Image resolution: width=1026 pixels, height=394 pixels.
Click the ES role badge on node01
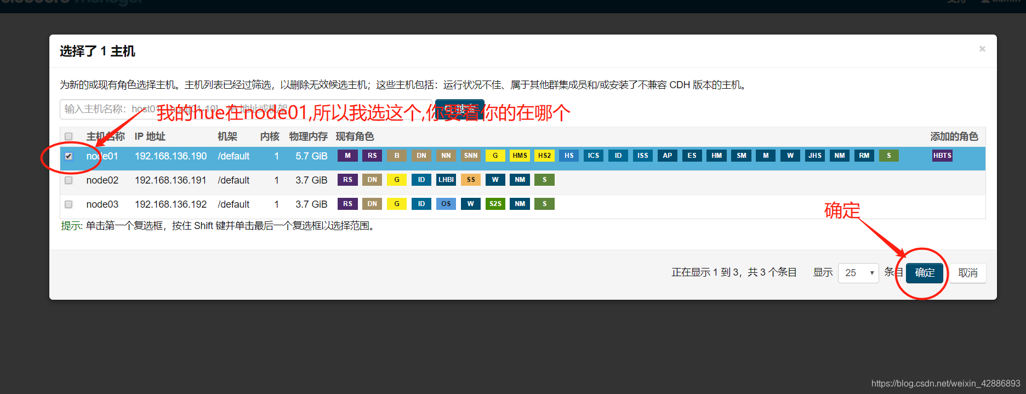692,156
